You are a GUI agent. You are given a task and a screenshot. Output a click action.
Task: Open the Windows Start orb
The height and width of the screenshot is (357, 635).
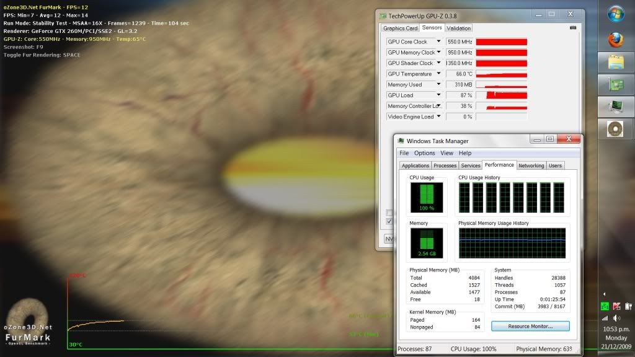point(616,14)
